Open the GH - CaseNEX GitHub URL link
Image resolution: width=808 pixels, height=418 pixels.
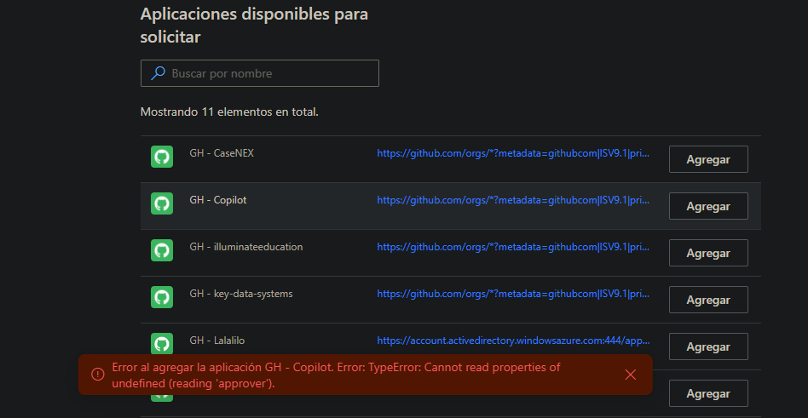coord(513,153)
